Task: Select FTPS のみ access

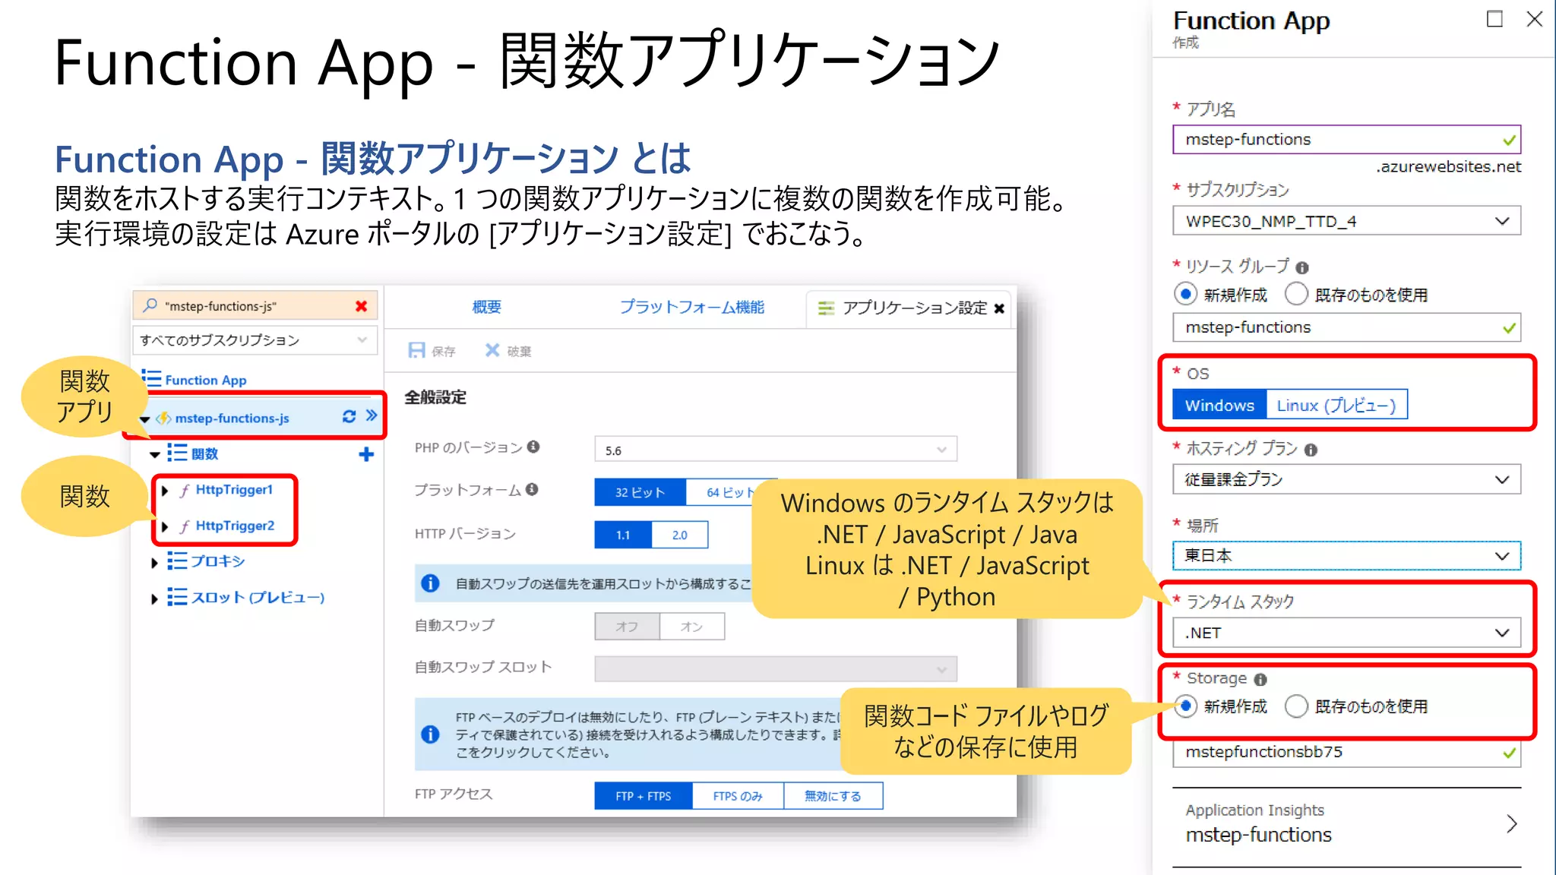Action: pyautogui.click(x=738, y=796)
